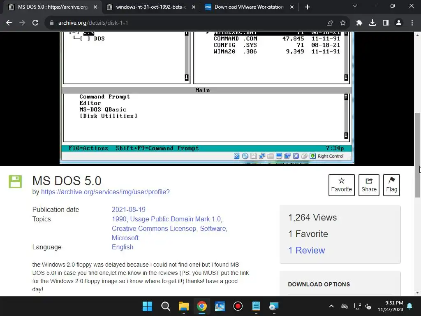Open the Chrome three-dot menu
Screen dimensions: 421x316
(x=412, y=23)
